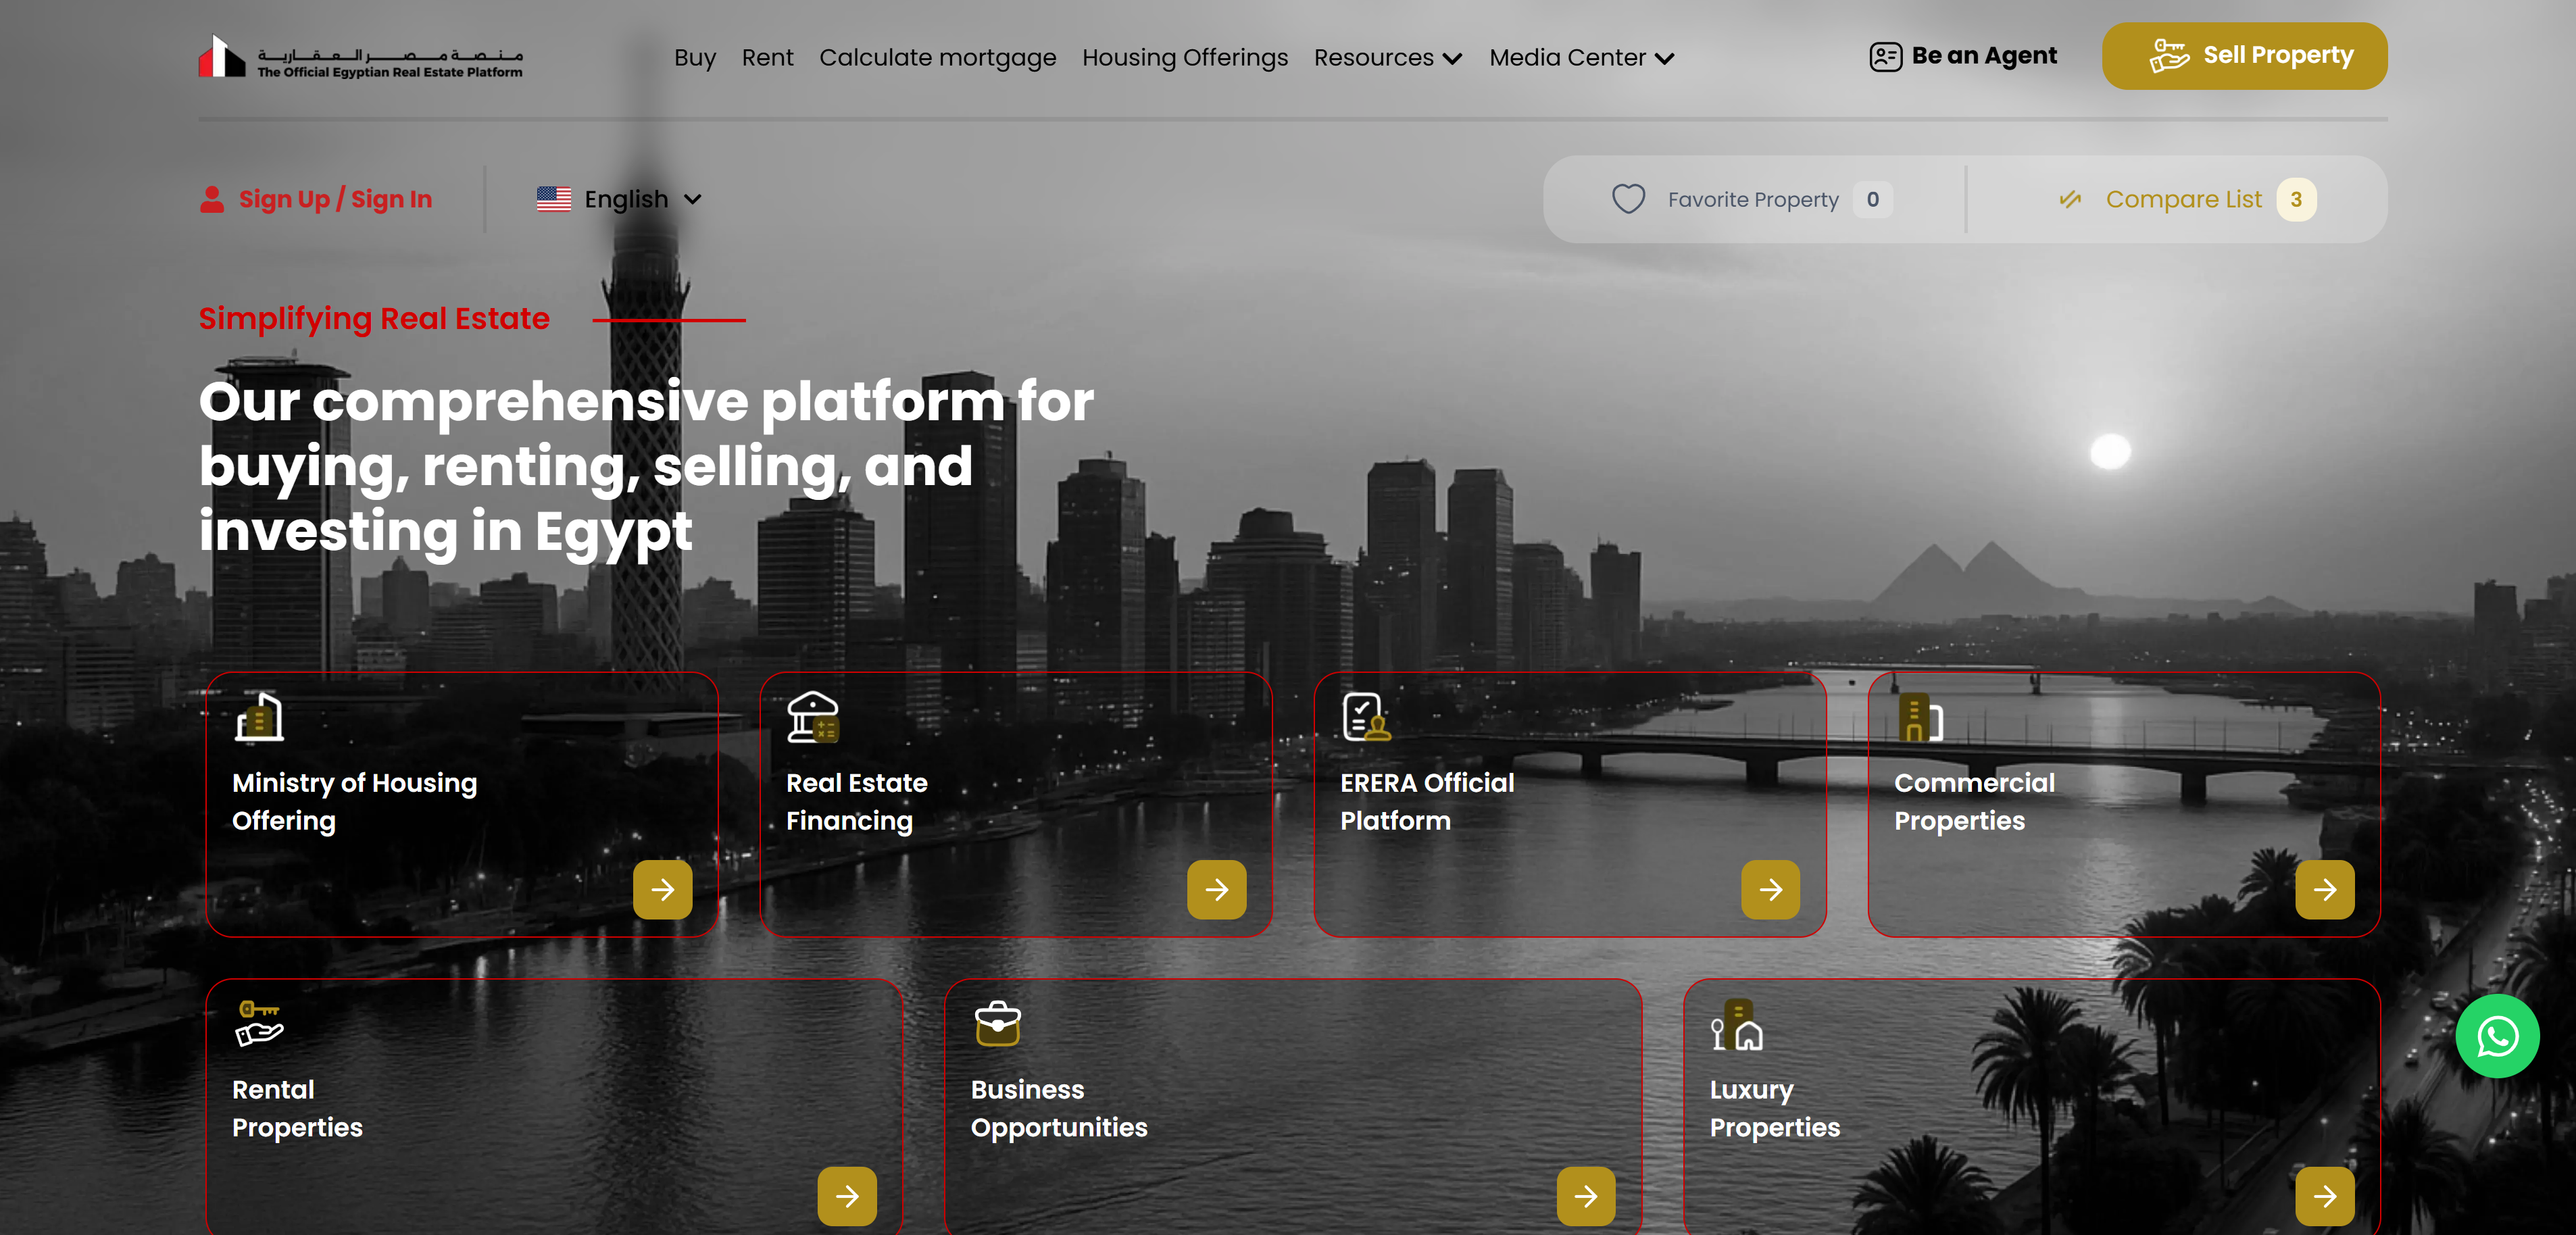
Task: Click the Ministry of Housing Offering arrow icon
Action: [662, 889]
